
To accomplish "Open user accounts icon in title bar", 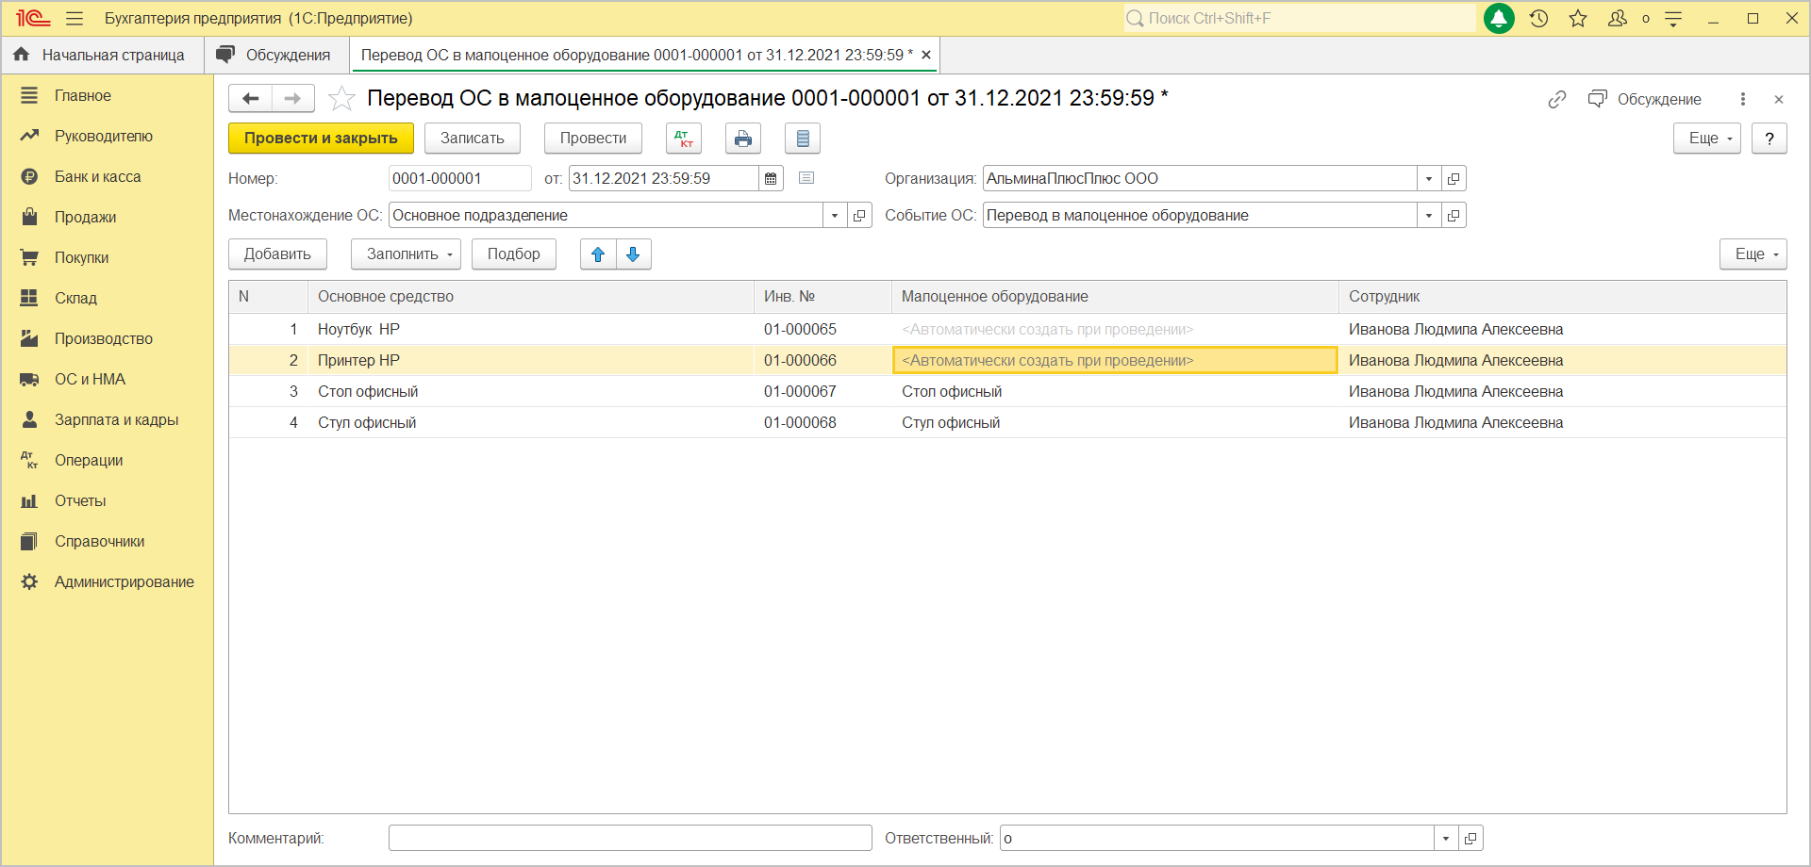I will pos(1618,19).
